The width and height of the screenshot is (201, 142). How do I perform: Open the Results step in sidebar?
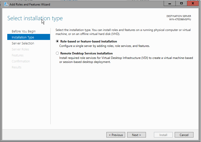[x=17, y=67]
